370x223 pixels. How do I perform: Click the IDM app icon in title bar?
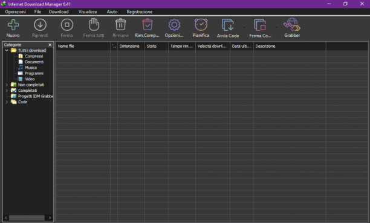(4, 4)
